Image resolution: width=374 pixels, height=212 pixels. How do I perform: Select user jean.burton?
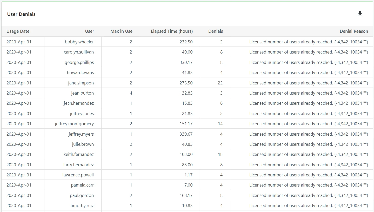(x=82, y=93)
